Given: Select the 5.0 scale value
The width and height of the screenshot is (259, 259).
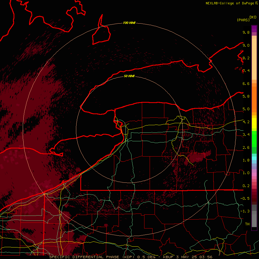Looking at the screenshot, I should coord(246,109).
